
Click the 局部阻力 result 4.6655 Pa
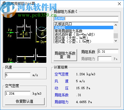[84, 102]
